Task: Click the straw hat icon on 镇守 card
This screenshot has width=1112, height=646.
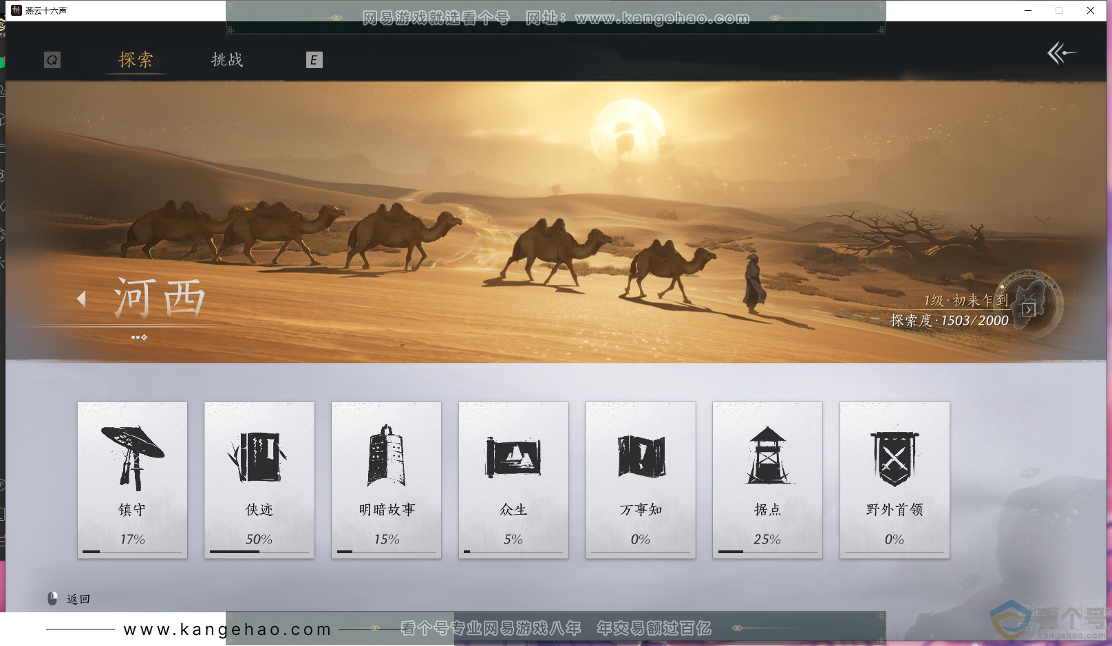Action: point(132,457)
